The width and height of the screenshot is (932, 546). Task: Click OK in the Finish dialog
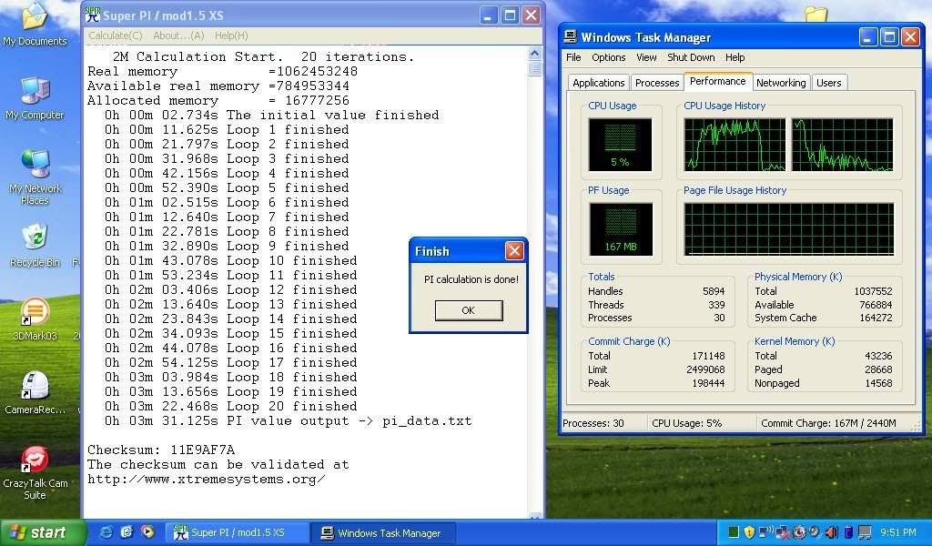pyautogui.click(x=468, y=310)
